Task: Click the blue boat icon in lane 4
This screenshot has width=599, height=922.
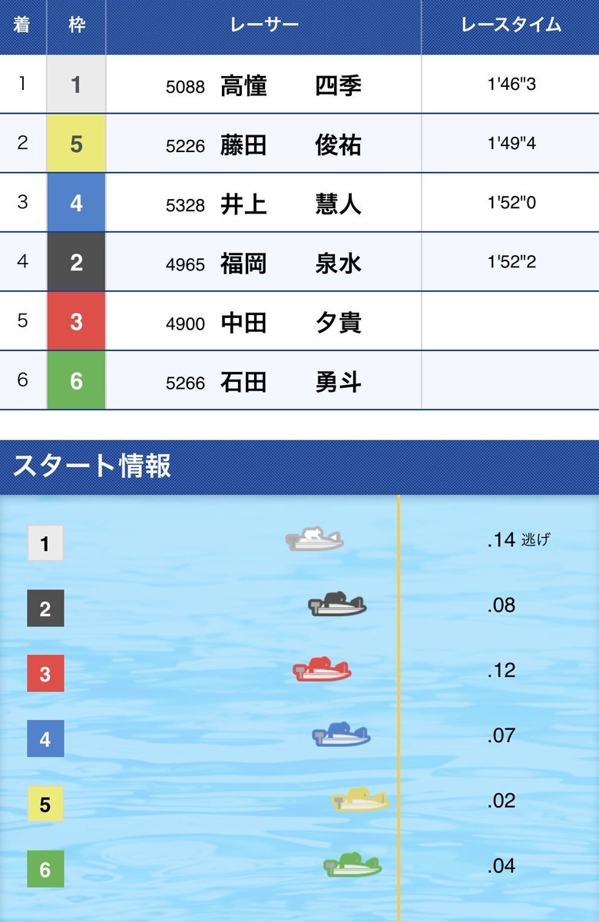Action: [341, 735]
